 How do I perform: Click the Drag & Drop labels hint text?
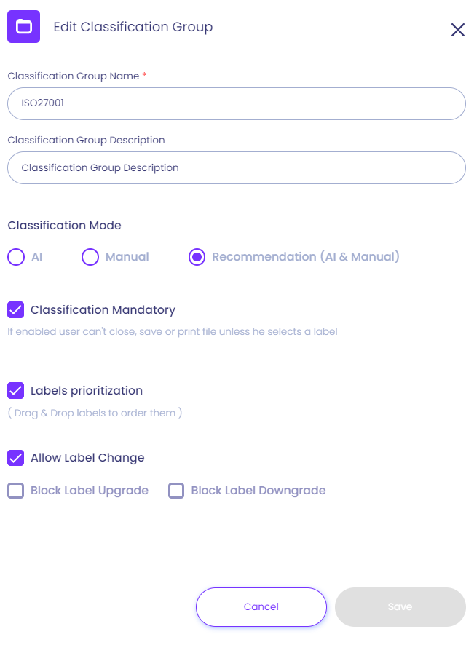(95, 413)
